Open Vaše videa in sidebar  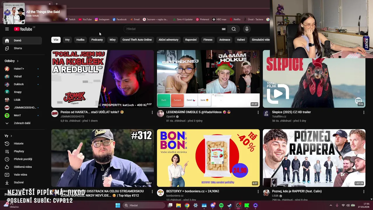(x=22, y=175)
